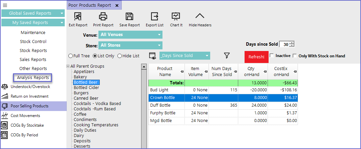Close the Poor Products Report tab
The image size is (361, 149).
(117, 5)
